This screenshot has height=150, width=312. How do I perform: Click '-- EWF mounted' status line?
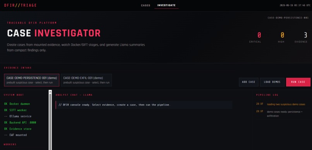15,135
